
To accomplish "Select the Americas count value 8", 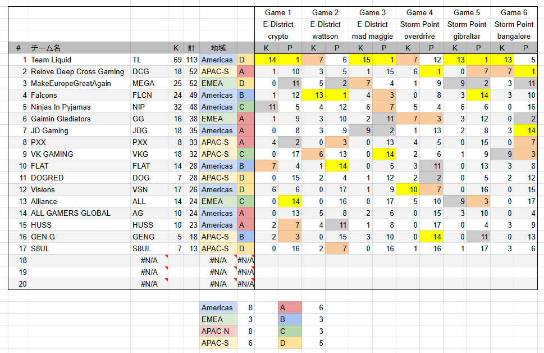I will [x=246, y=308].
